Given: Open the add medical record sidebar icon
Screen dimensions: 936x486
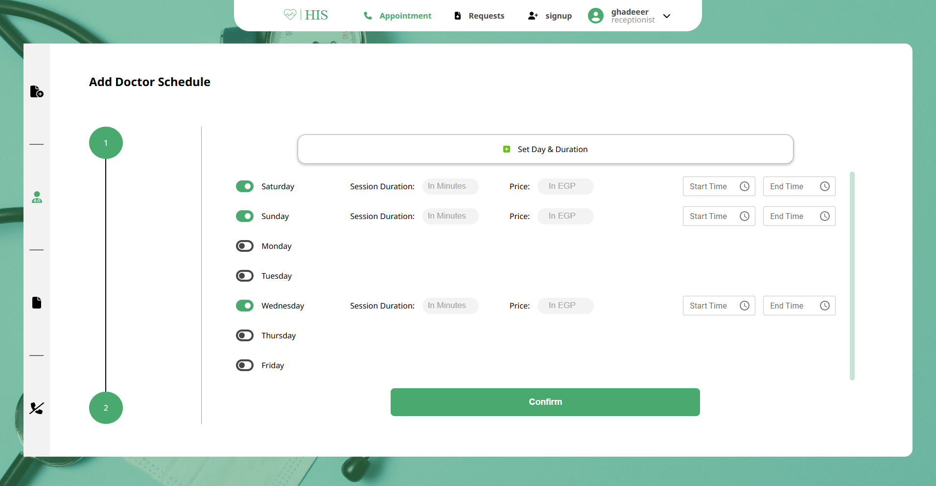Looking at the screenshot, I should coord(37,91).
